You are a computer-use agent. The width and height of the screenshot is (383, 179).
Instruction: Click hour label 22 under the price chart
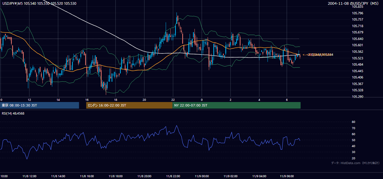click(x=173, y=100)
